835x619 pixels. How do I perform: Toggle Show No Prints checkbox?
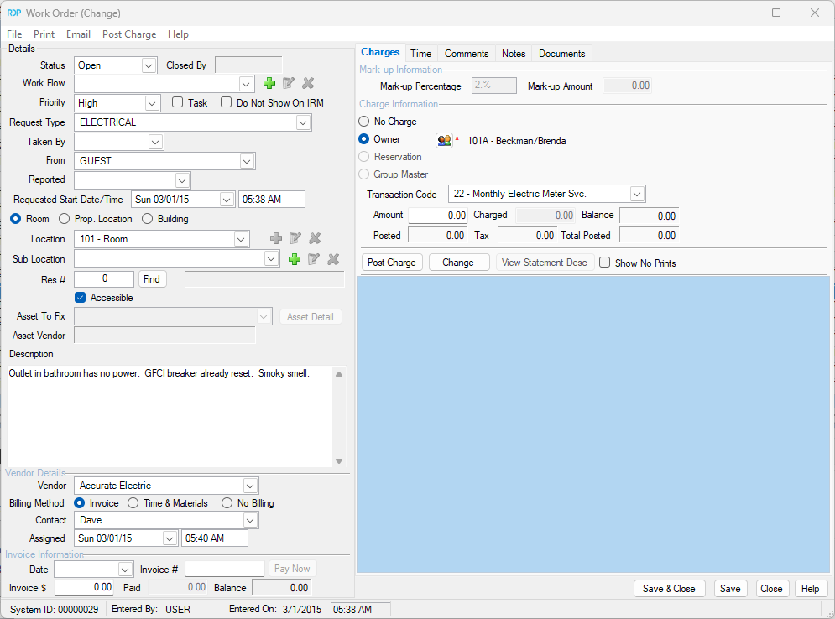(x=604, y=263)
